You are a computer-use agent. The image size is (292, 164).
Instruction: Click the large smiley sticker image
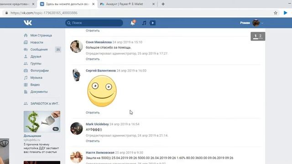point(102,91)
